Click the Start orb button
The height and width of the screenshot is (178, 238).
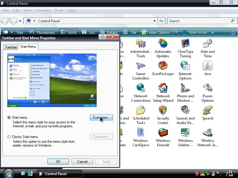point(9,174)
